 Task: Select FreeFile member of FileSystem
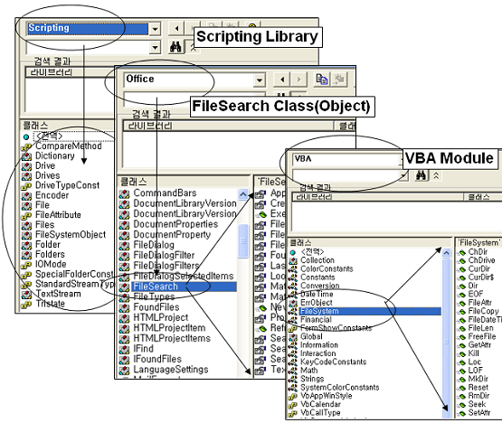482,337
